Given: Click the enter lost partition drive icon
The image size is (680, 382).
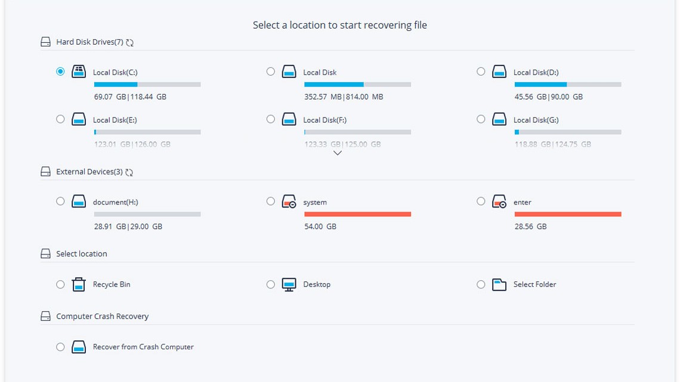Looking at the screenshot, I should point(499,202).
